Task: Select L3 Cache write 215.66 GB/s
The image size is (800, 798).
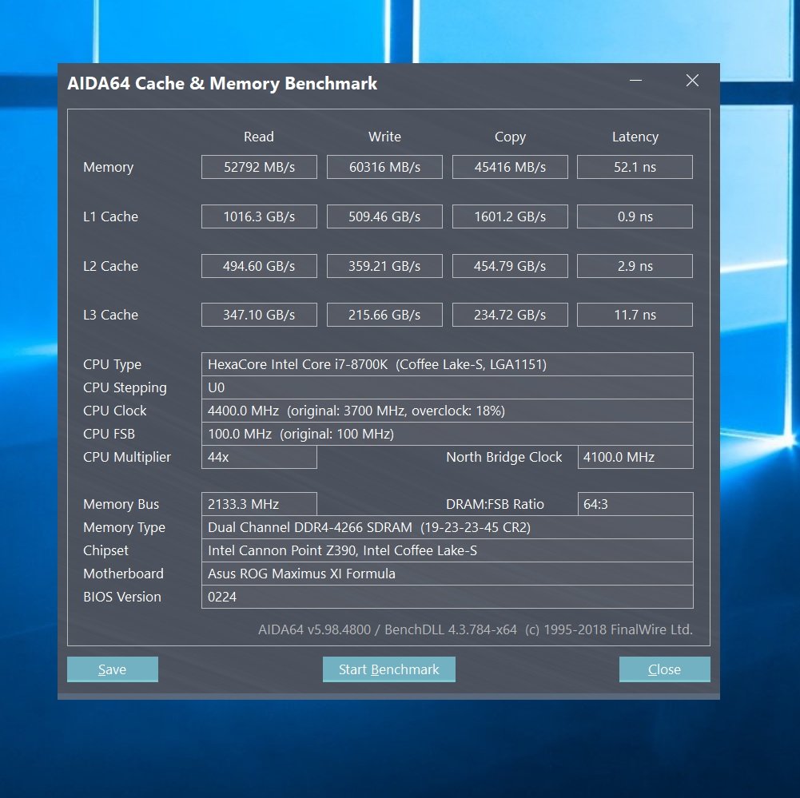Action: tap(384, 315)
